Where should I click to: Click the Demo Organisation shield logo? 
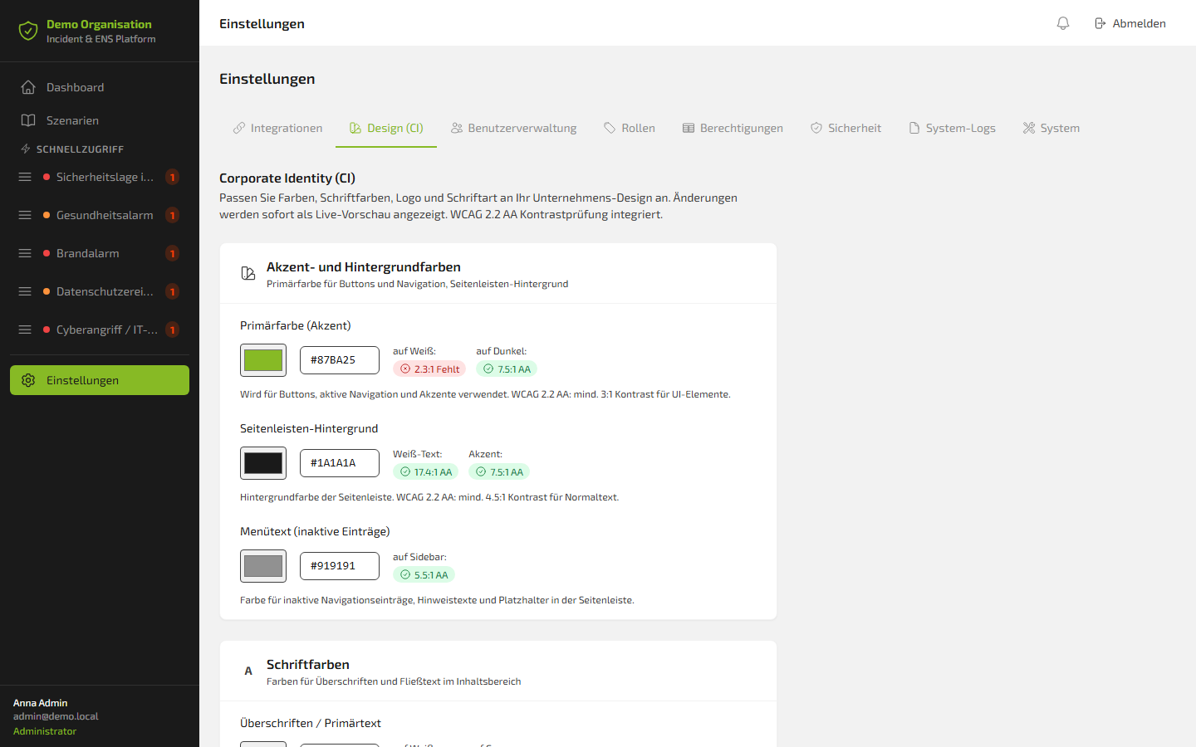coord(28,32)
